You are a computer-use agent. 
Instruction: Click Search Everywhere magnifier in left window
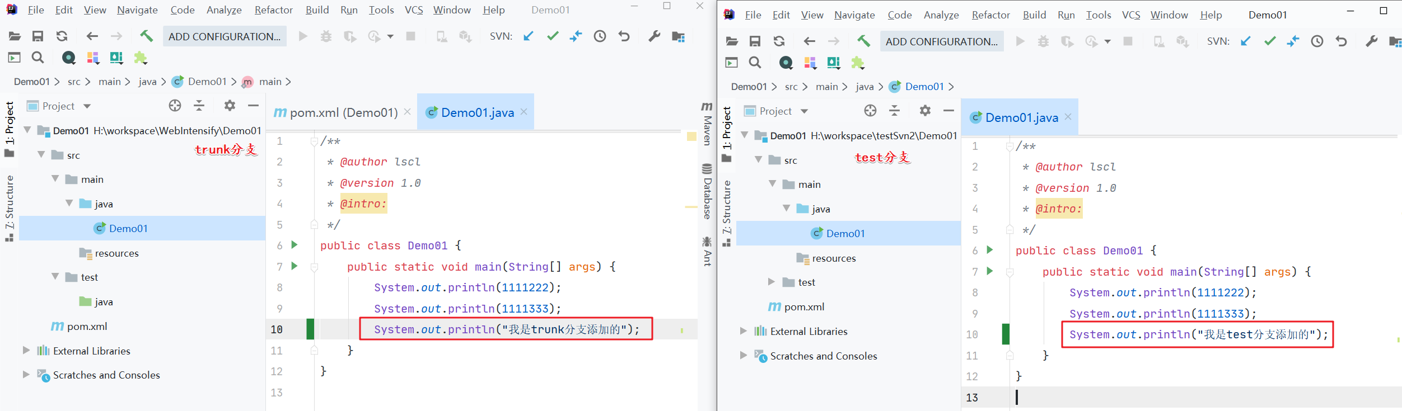tap(38, 57)
